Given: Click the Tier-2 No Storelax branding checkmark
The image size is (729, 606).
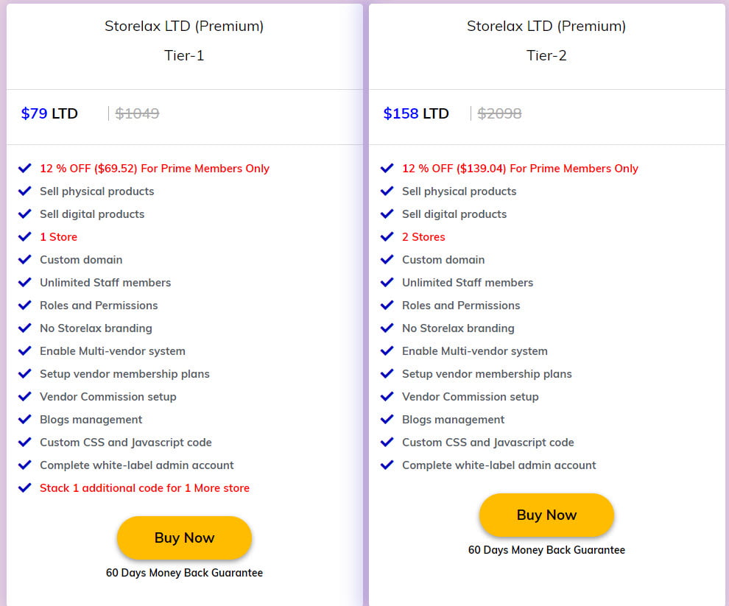Looking at the screenshot, I should 387,328.
